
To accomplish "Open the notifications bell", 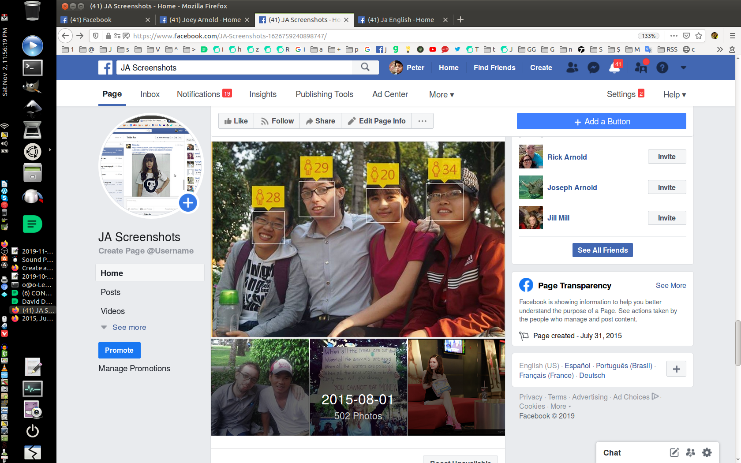I will (614, 67).
